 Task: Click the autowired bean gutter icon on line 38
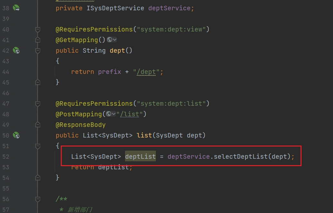(16, 8)
